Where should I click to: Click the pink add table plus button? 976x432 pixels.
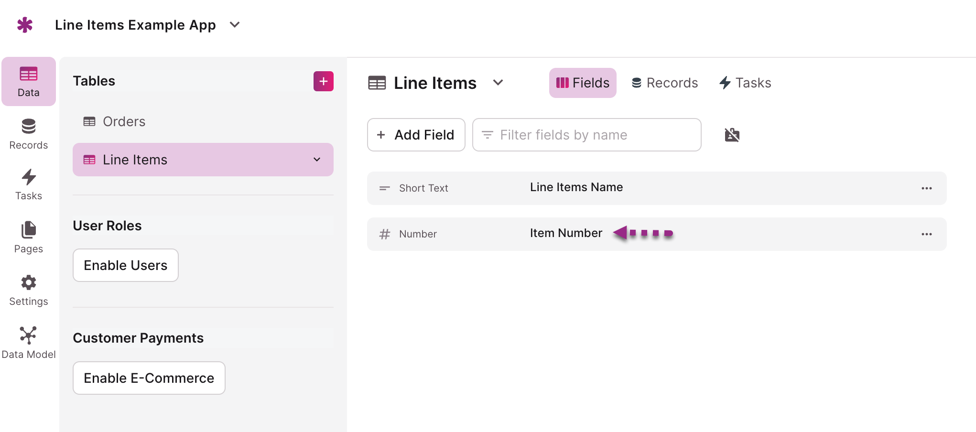tap(323, 81)
